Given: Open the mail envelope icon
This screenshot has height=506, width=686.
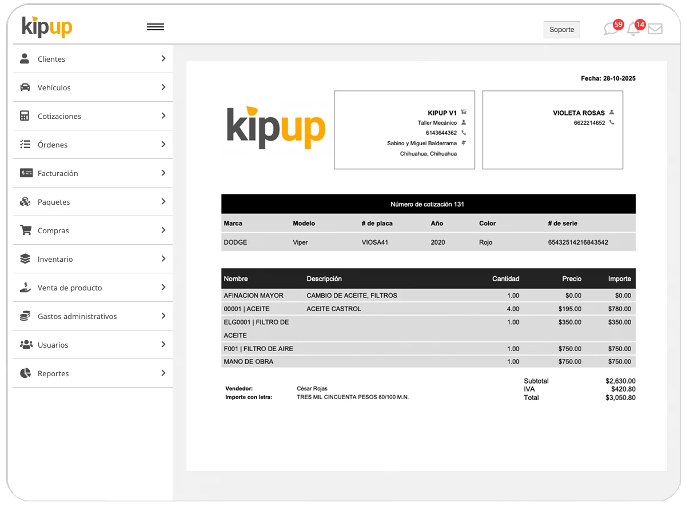Looking at the screenshot, I should (655, 29).
